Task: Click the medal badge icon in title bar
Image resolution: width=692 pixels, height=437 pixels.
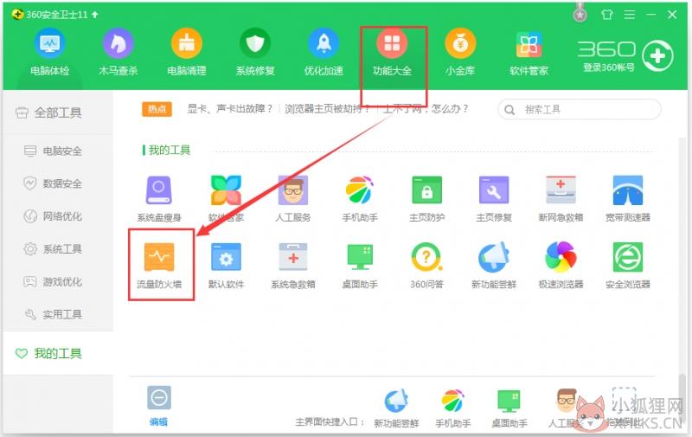Action: coord(580,13)
